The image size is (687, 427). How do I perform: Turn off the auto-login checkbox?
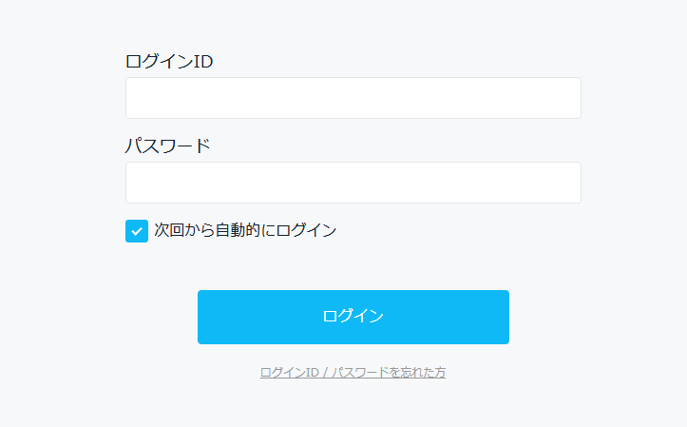click(137, 231)
